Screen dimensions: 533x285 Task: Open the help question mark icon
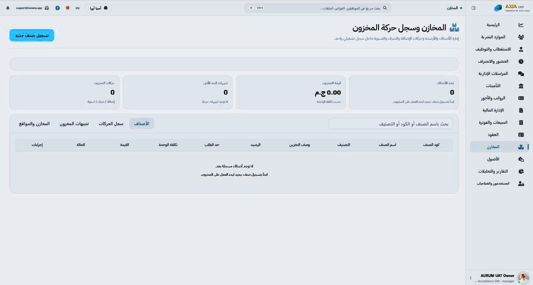pyautogui.click(x=58, y=8)
